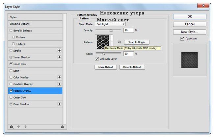Viewport: 214px width, 137px height.
Task: Click the style preview thumbnail
Action: [x=189, y=60]
